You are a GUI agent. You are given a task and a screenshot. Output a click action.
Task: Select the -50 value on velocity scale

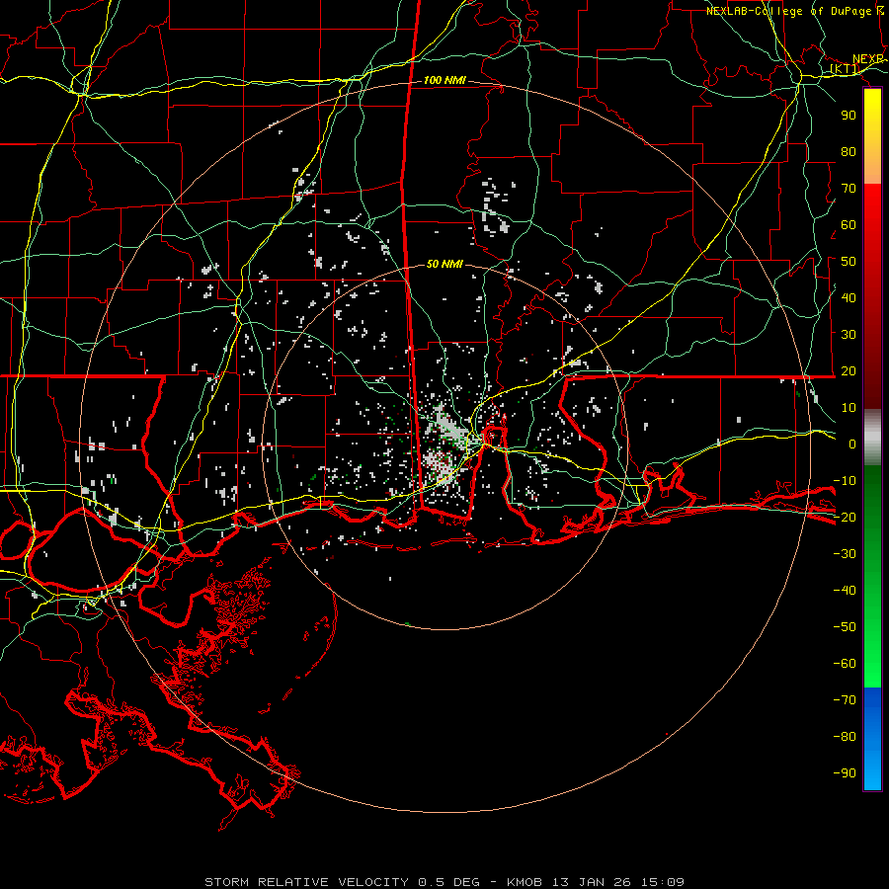tap(845, 627)
